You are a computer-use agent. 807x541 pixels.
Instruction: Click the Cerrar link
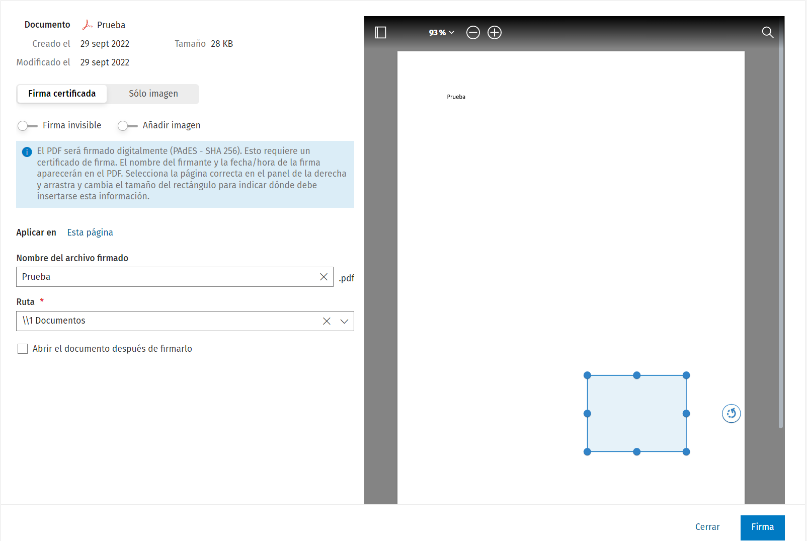click(x=707, y=527)
